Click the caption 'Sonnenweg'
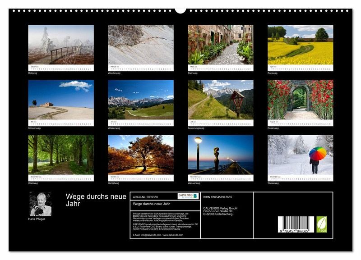Viewport: 361px width, 260px height. 34,128
